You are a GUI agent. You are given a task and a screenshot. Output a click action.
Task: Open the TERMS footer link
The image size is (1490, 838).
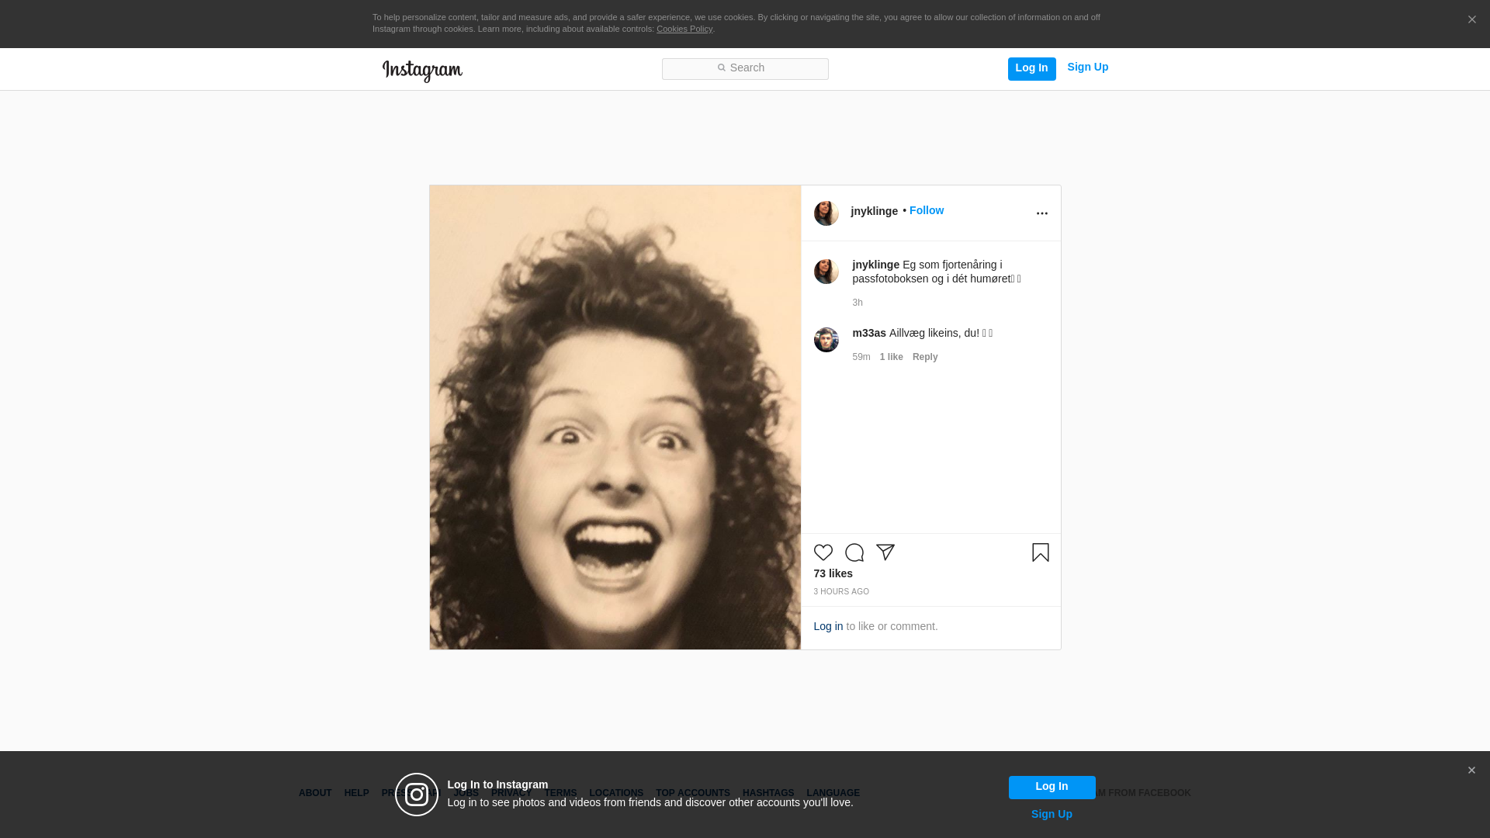pos(560,793)
